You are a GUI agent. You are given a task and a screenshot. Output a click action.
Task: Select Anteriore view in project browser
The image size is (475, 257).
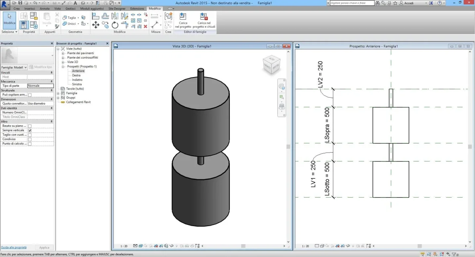click(78, 71)
